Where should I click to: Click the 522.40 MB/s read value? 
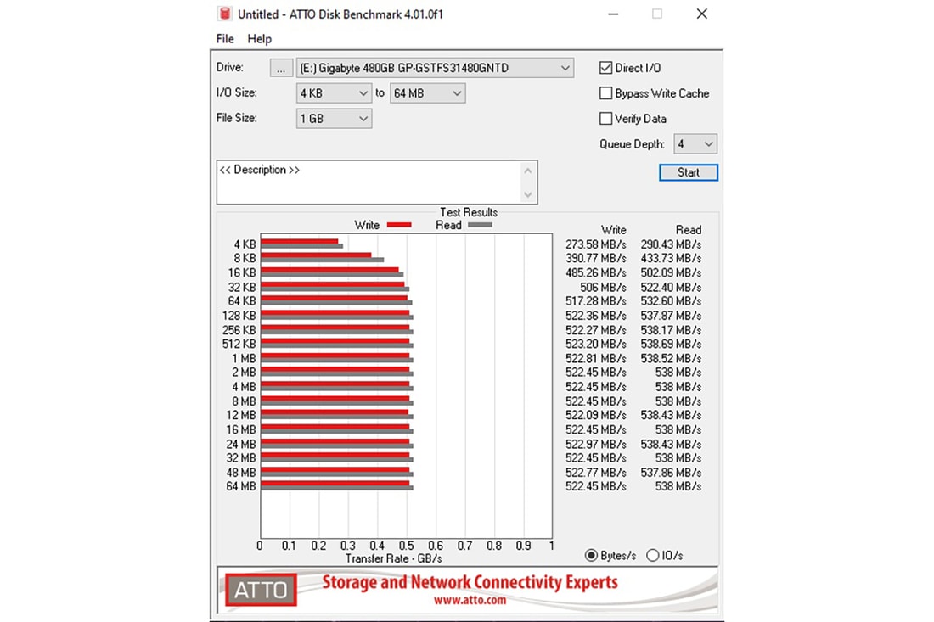[671, 287]
